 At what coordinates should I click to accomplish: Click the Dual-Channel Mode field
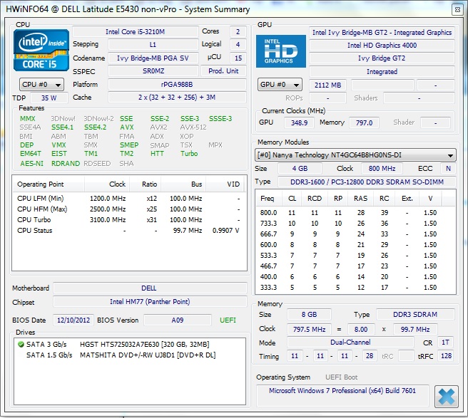click(350, 343)
